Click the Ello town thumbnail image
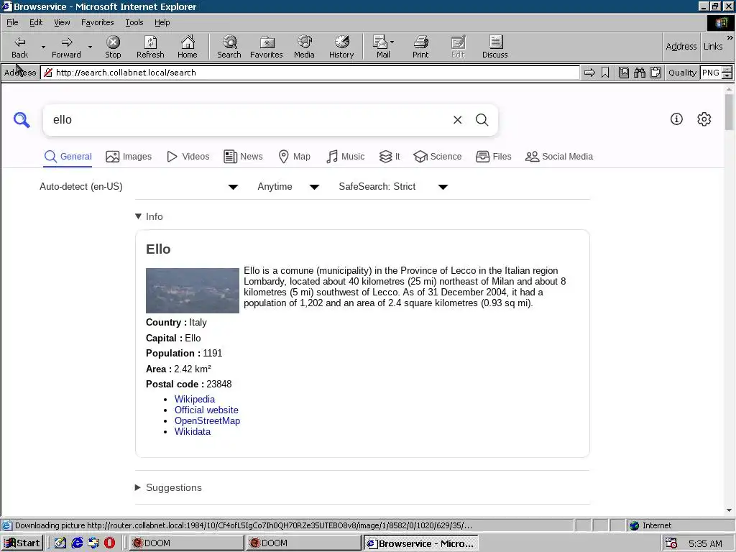The image size is (736, 552). (193, 290)
